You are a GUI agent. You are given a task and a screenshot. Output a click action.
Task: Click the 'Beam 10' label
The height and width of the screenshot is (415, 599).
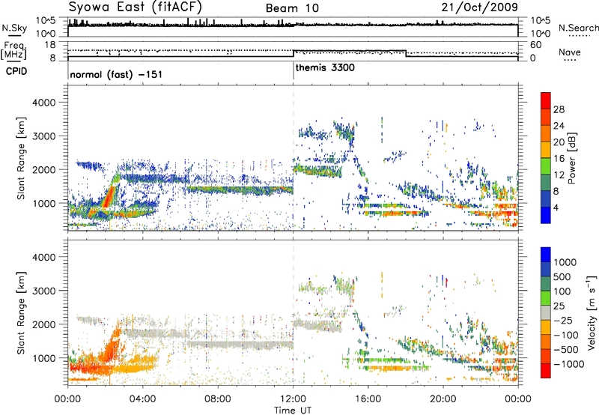point(292,8)
